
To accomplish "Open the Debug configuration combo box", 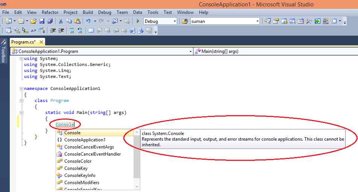I will pos(160,21).
